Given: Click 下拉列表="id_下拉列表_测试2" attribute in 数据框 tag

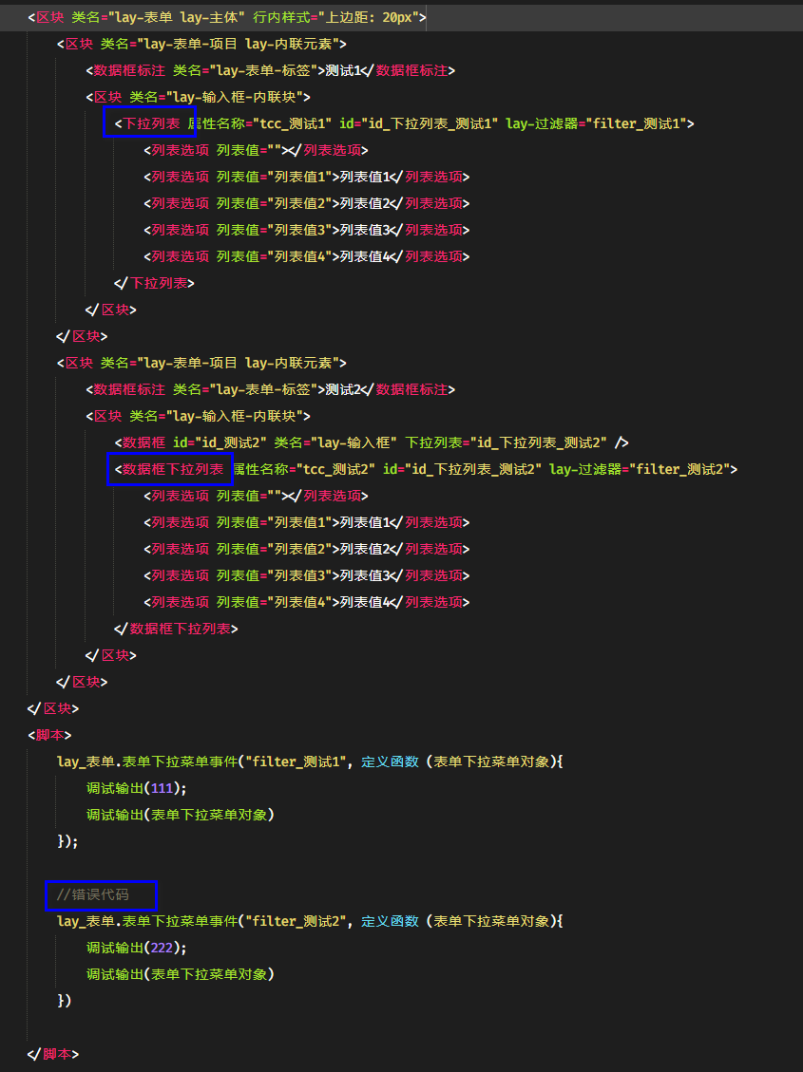Looking at the screenshot, I should (x=506, y=443).
